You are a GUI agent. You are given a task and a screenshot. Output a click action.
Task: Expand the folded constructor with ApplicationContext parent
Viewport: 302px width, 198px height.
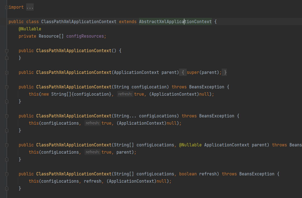pyautogui.click(x=7, y=73)
